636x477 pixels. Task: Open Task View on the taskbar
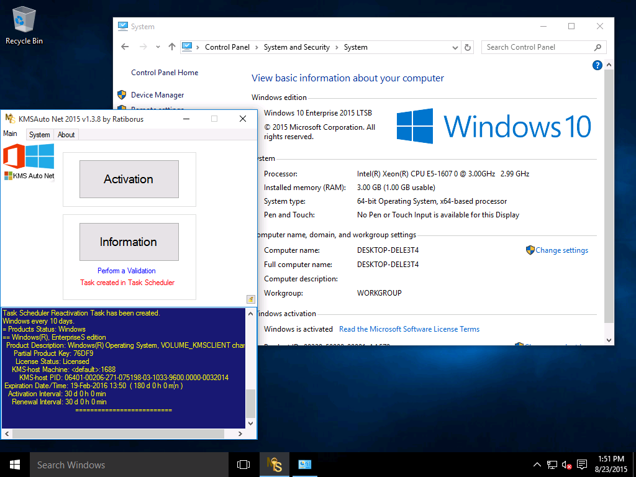243,465
